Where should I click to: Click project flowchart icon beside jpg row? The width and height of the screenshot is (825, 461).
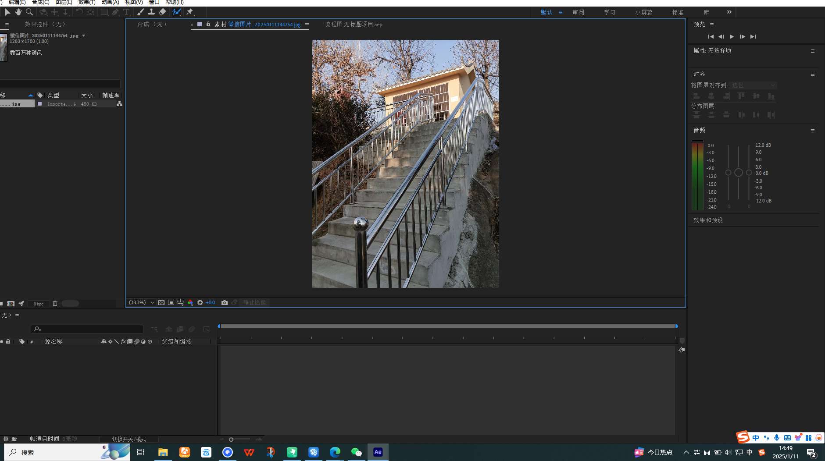point(119,104)
